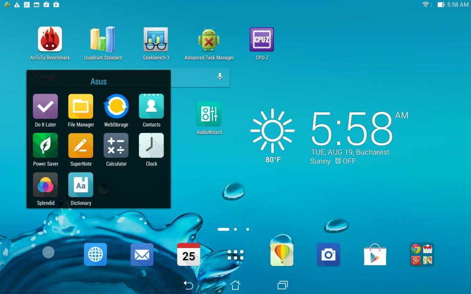
Task: Open Do It Later in Asus folder
Action: (x=46, y=106)
